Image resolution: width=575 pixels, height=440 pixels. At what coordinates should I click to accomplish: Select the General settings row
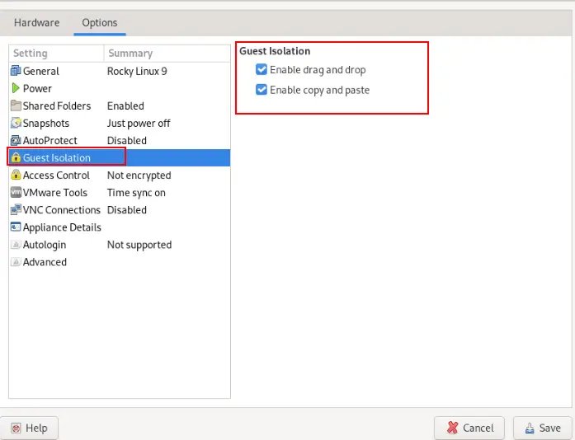click(x=120, y=71)
